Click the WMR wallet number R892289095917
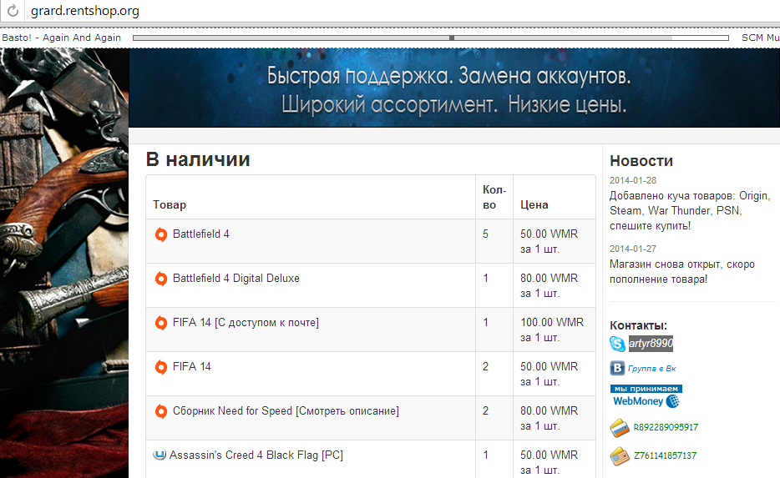This screenshot has height=478, width=780. coord(666,427)
